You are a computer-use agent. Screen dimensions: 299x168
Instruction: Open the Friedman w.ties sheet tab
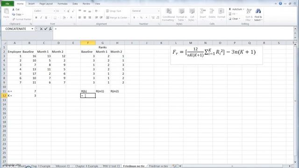158,166
